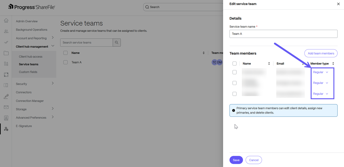The image size is (344, 167).
Task: Go to Client hub access menu item
Action: pyautogui.click(x=31, y=57)
